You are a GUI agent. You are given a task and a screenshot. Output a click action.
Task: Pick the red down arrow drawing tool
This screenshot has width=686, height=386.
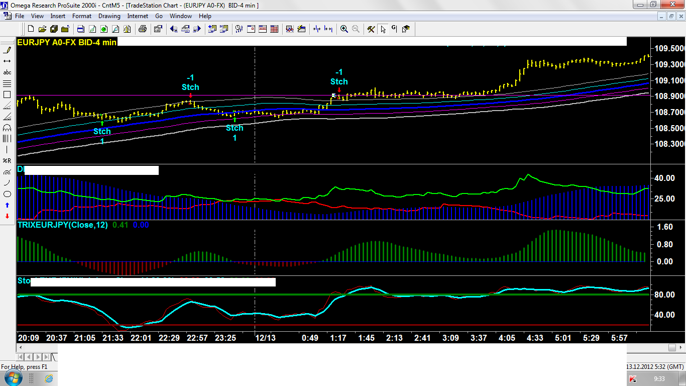click(7, 216)
